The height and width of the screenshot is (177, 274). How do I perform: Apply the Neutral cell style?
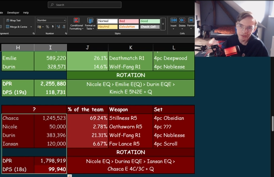107,27
